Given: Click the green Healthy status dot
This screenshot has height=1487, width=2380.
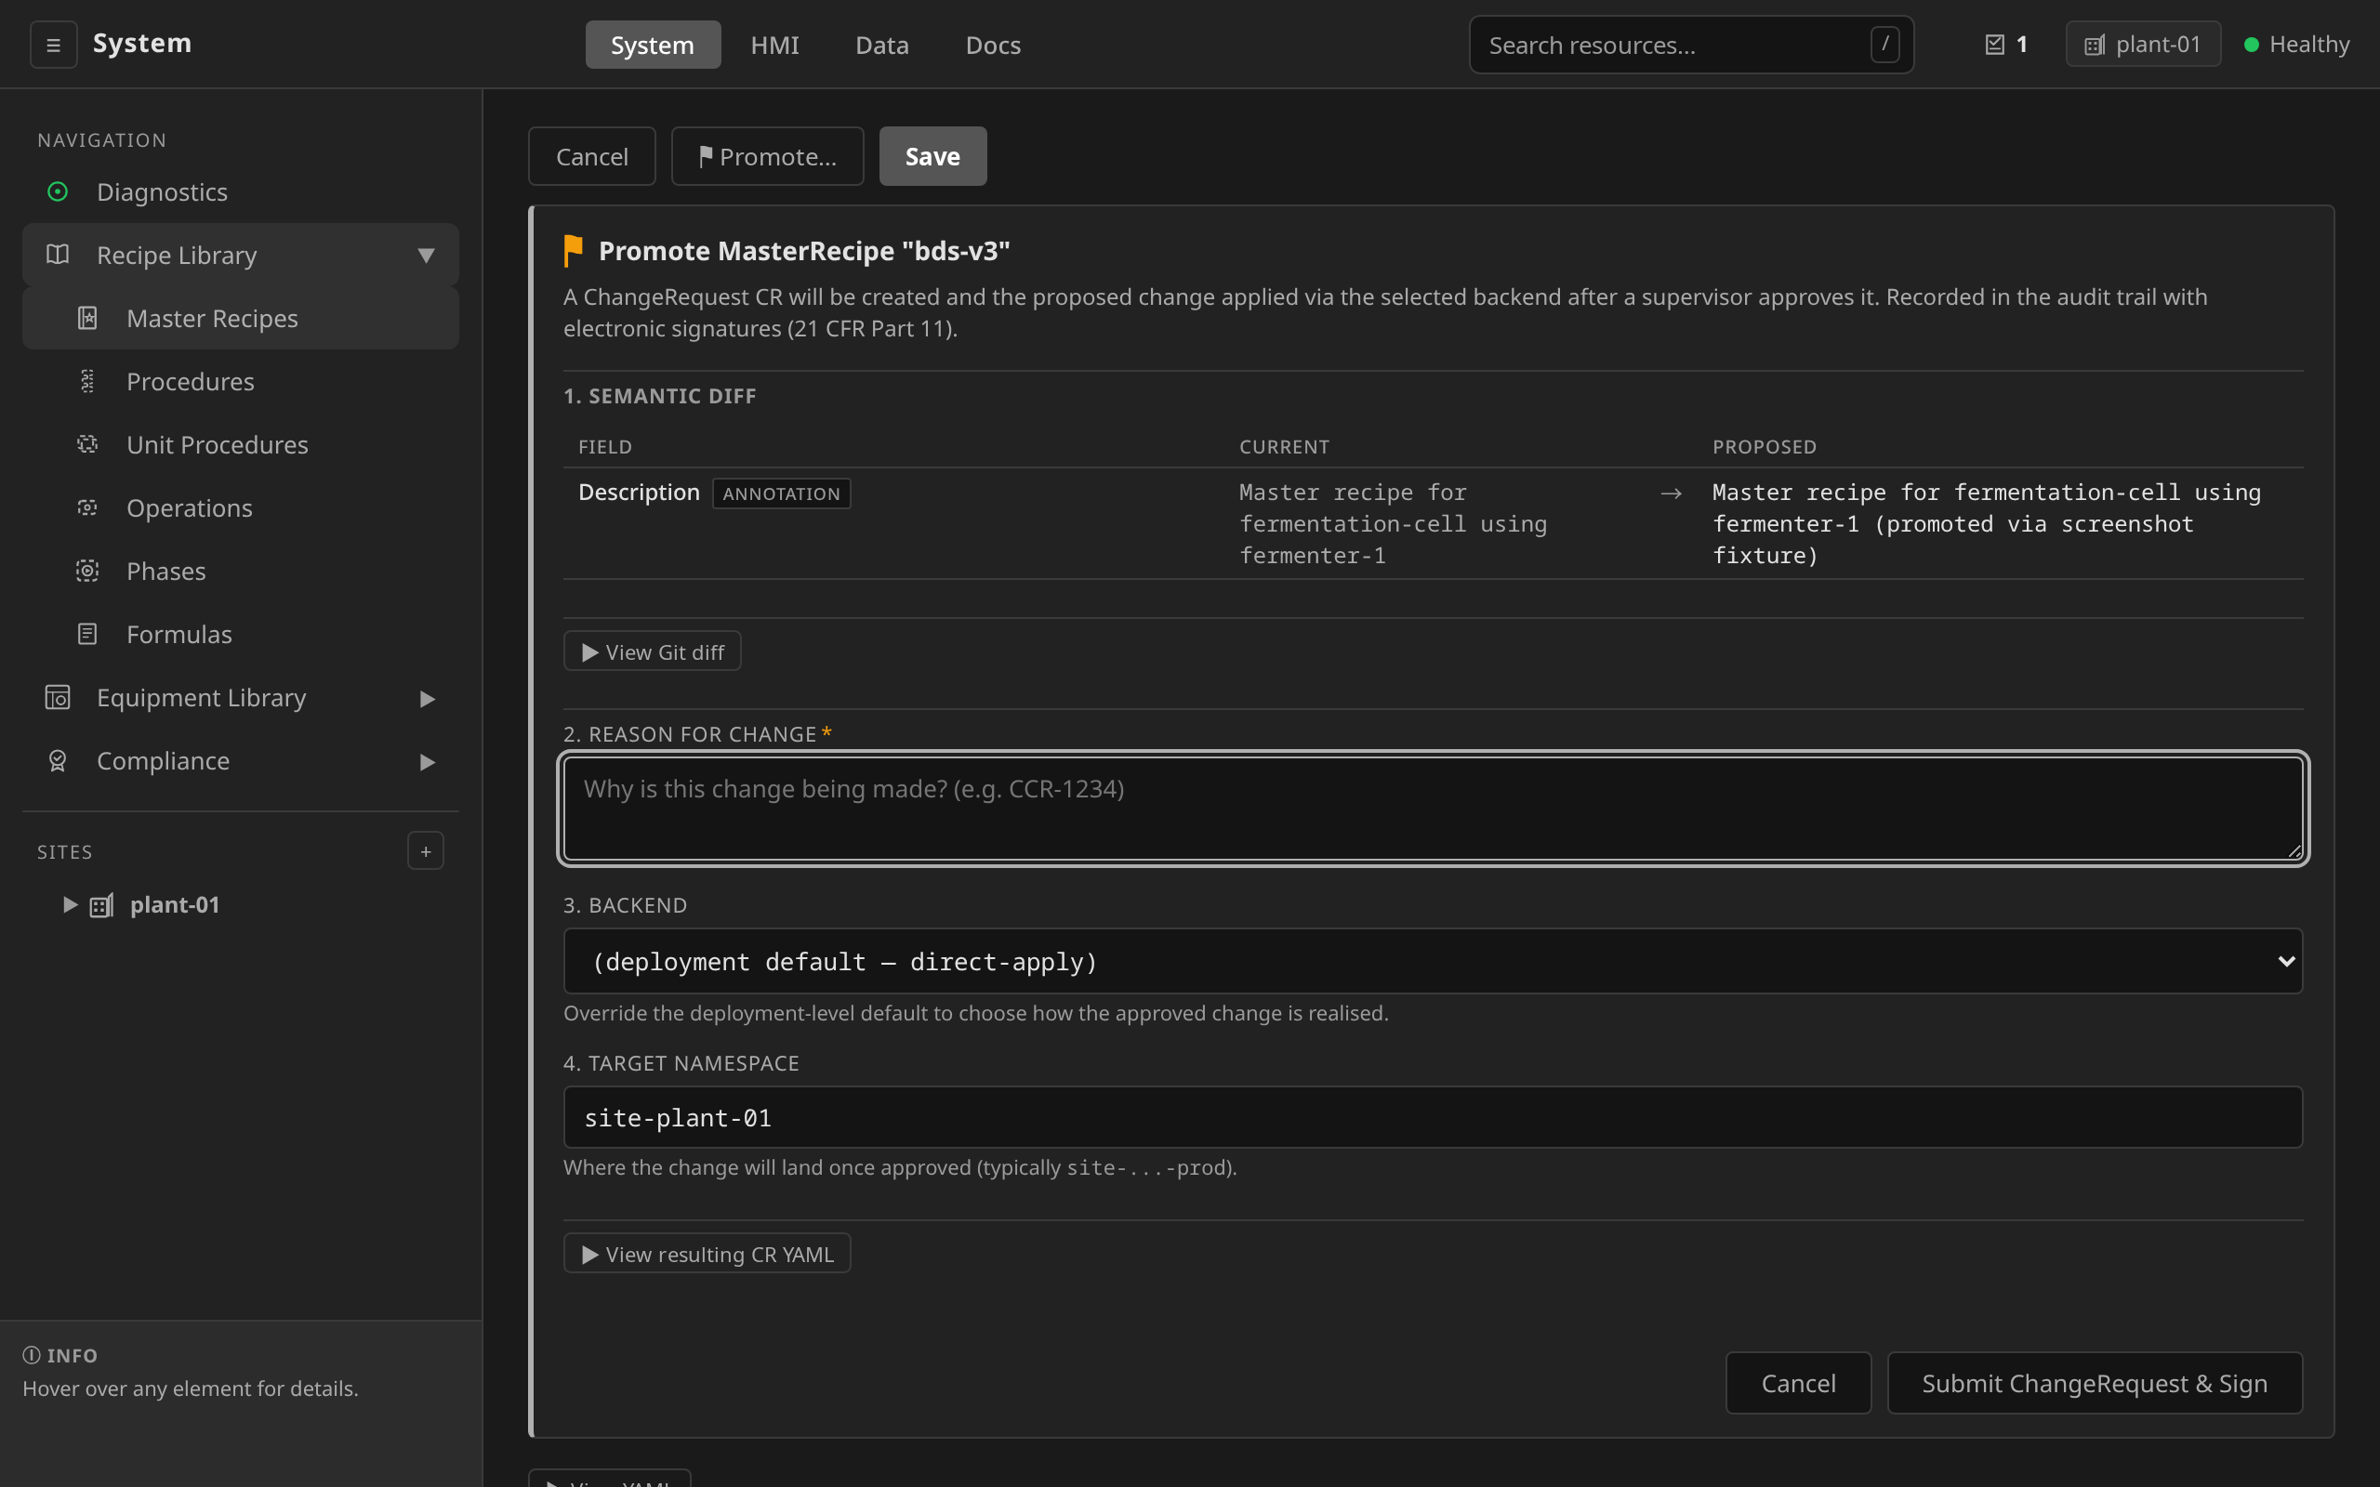Looking at the screenshot, I should 2251,45.
